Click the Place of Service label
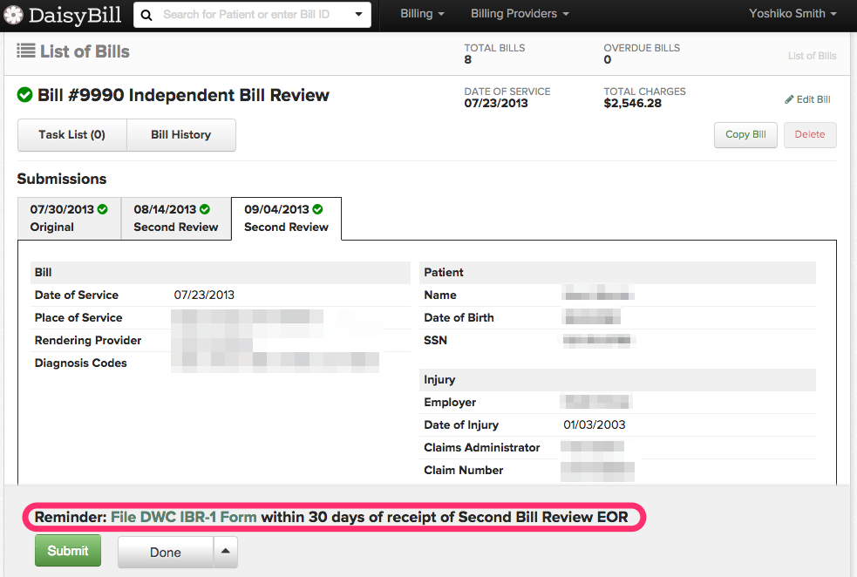 [x=78, y=317]
